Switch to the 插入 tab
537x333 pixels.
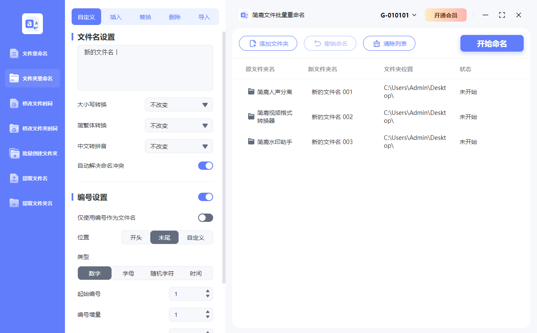pyautogui.click(x=116, y=17)
